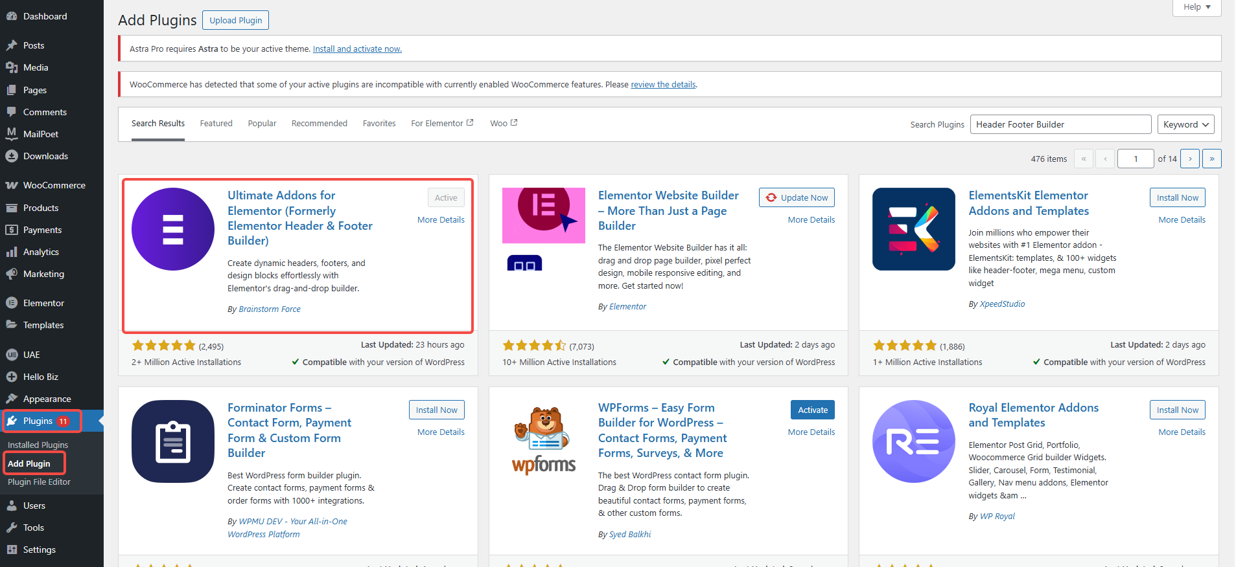Viewport: 1236px width, 567px height.
Task: Open the Keyword search type dropdown
Action: [1186, 124]
